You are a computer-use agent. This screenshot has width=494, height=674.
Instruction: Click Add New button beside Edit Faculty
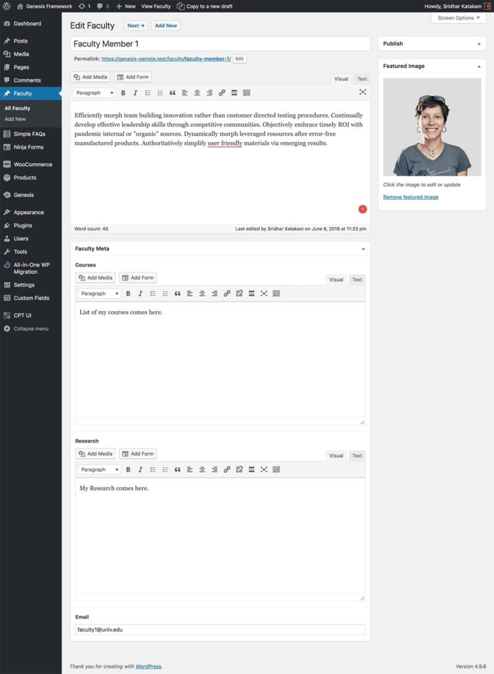pos(166,25)
